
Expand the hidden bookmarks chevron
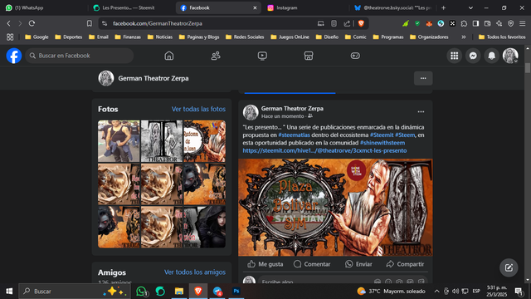[463, 37]
